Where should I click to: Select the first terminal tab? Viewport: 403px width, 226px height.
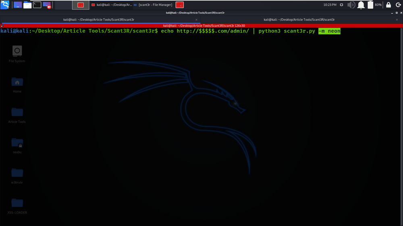[x=99, y=19]
